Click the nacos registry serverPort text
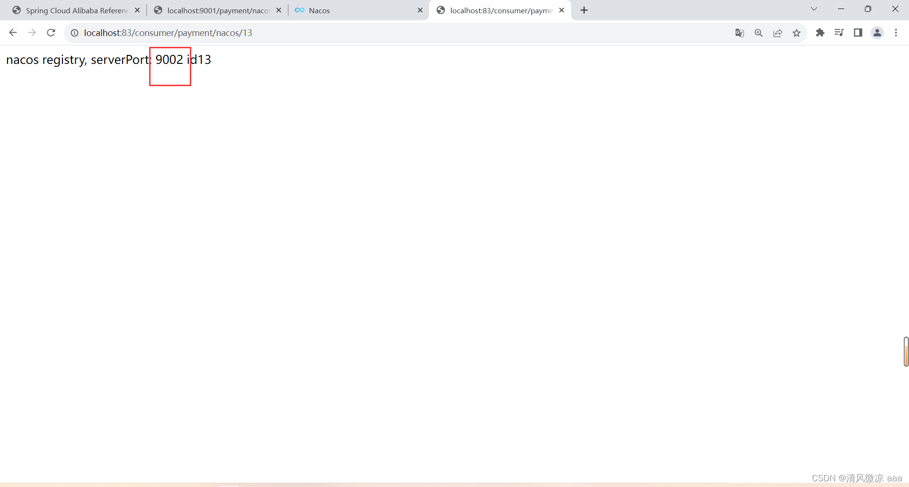 pos(108,60)
